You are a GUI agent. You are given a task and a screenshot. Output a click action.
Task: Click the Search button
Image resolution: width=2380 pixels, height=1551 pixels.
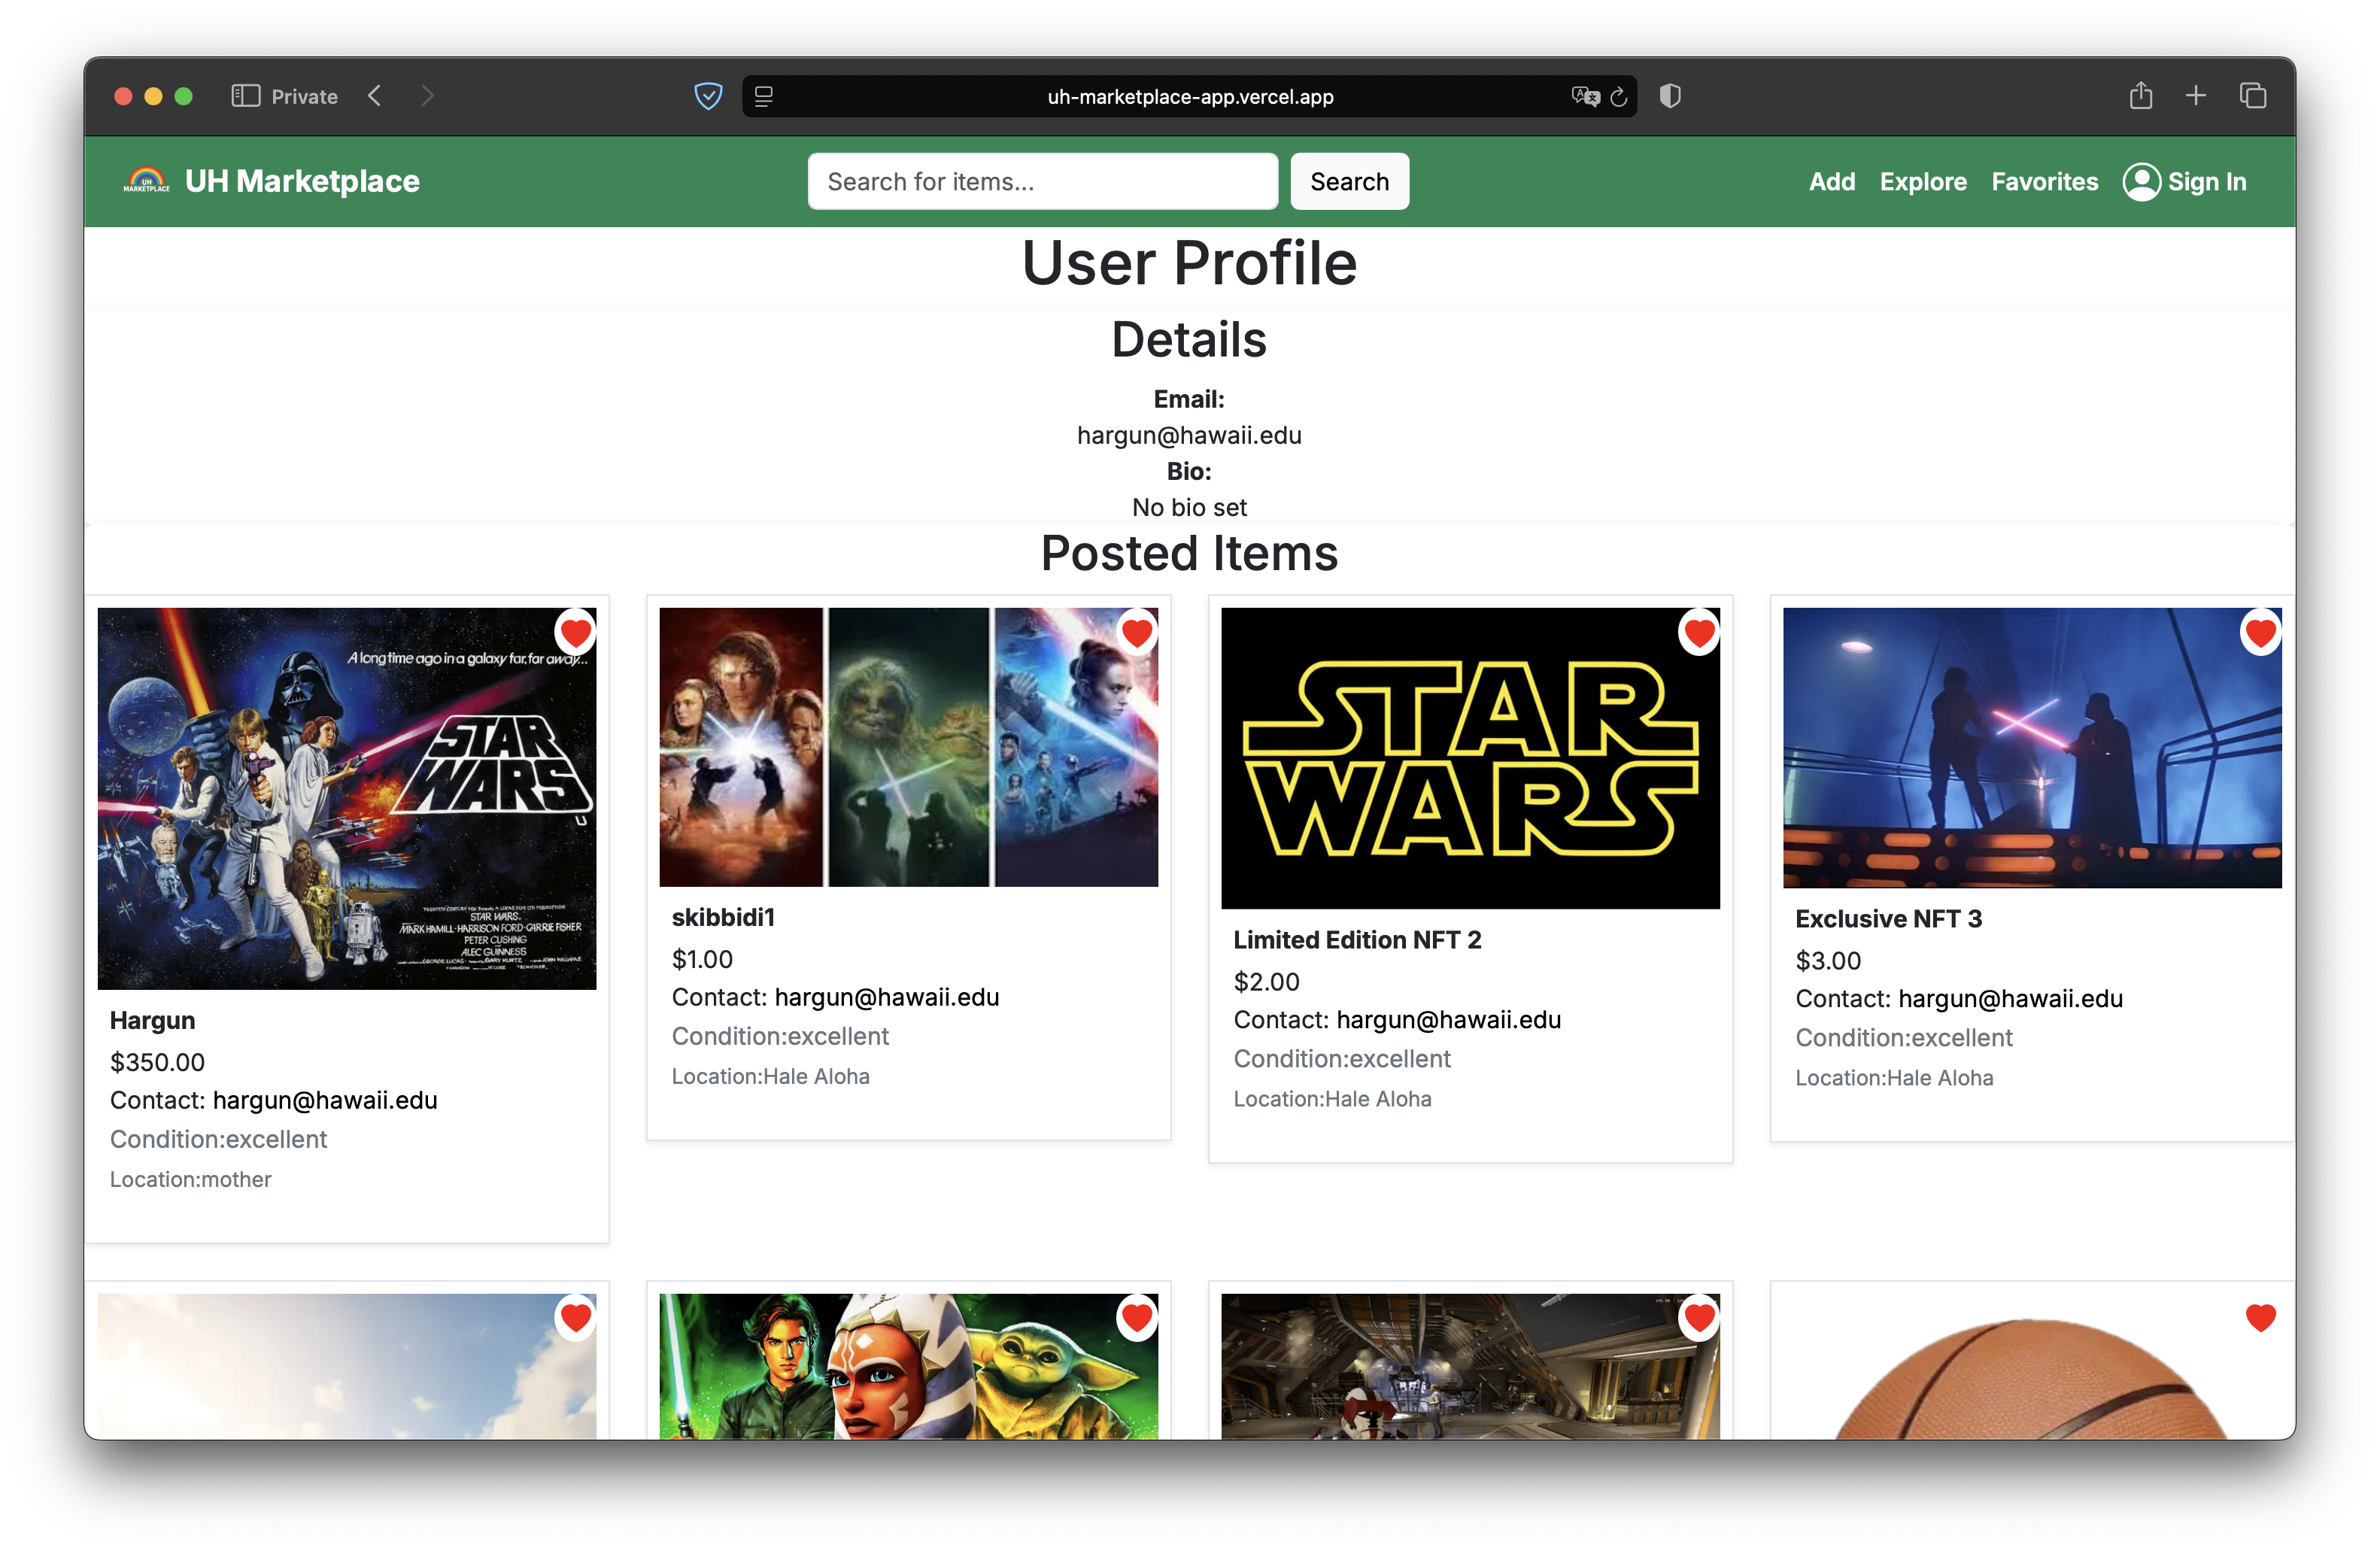[1349, 181]
